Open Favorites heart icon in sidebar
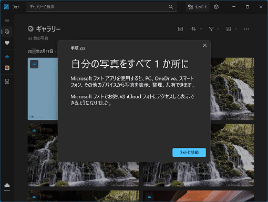 coord(7,43)
